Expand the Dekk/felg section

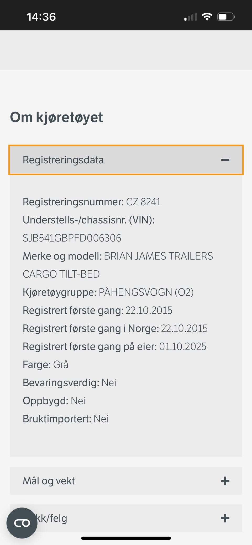(x=126, y=518)
